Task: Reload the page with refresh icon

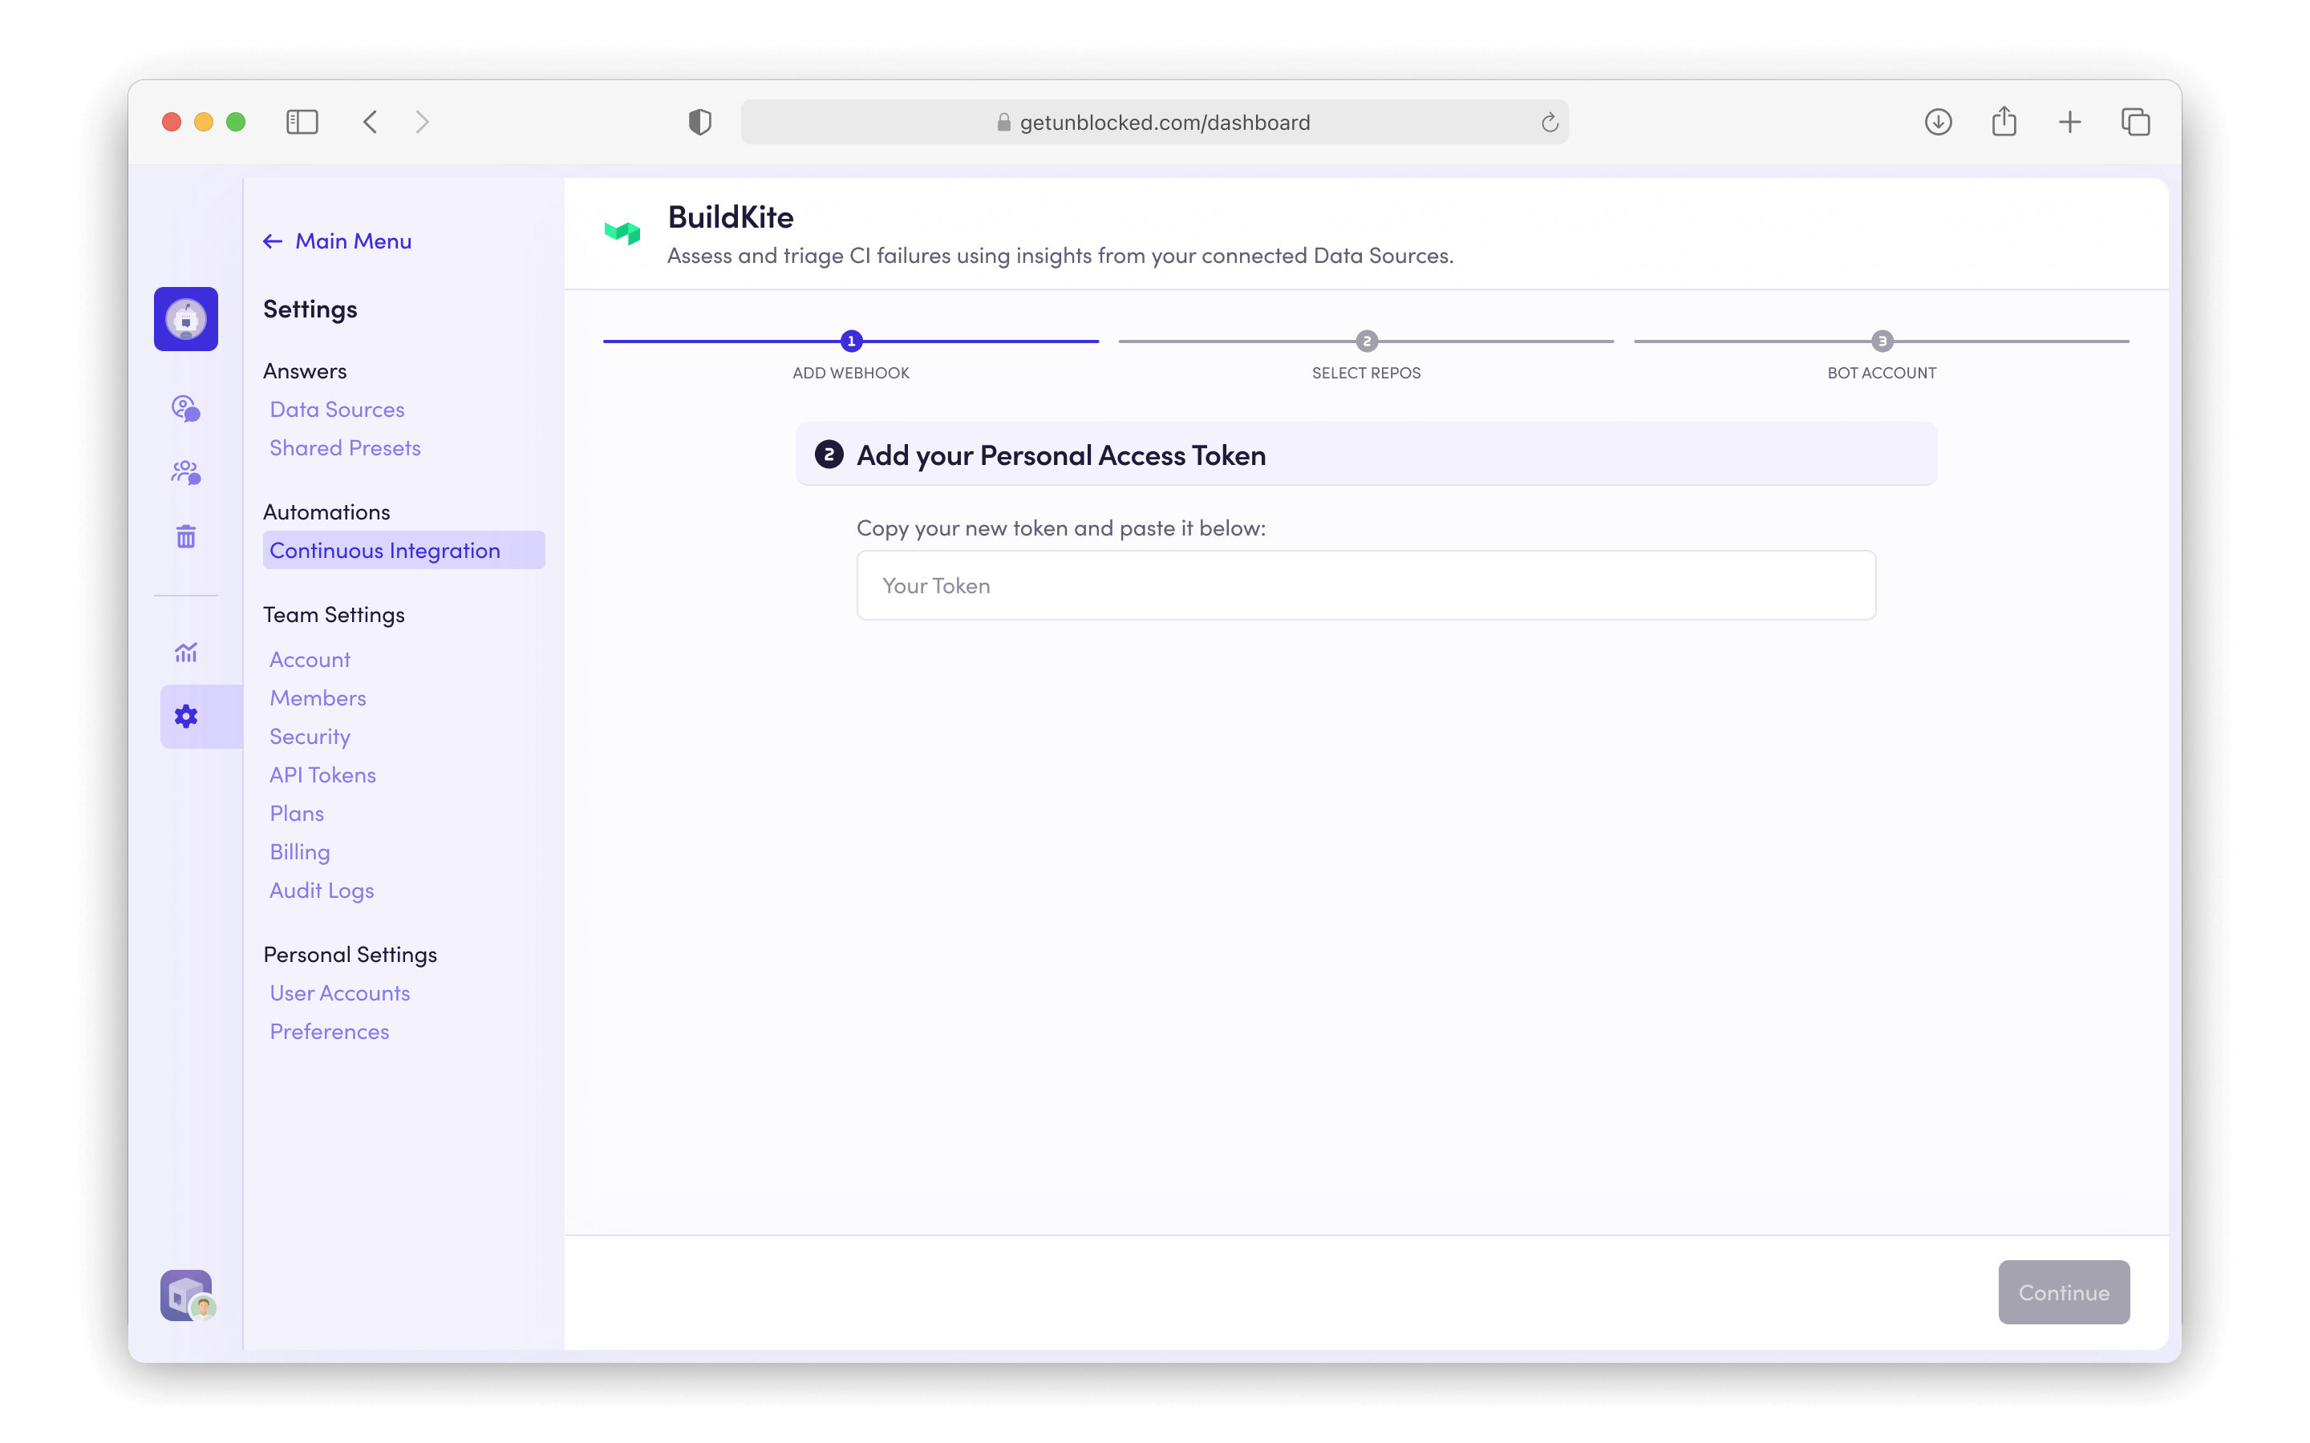Action: (x=1550, y=122)
